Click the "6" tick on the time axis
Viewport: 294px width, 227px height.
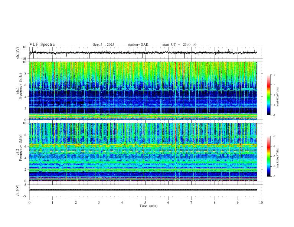pos(168,203)
